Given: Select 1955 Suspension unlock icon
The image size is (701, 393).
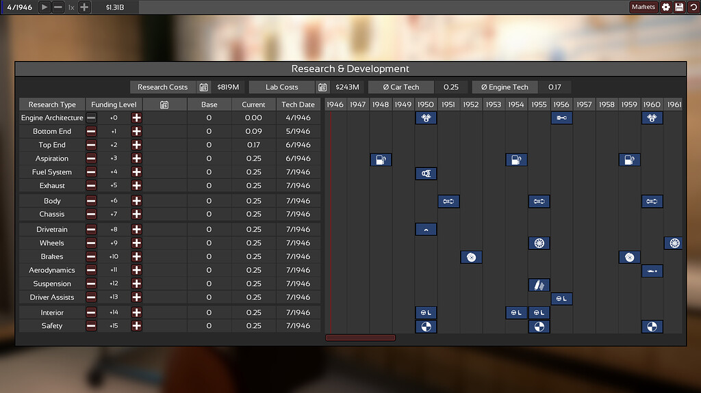Looking at the screenshot, I should point(539,285).
